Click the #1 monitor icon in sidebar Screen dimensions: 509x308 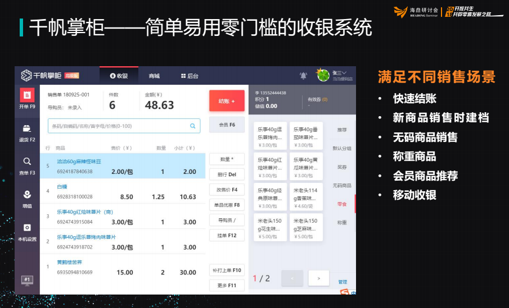coord(27,280)
